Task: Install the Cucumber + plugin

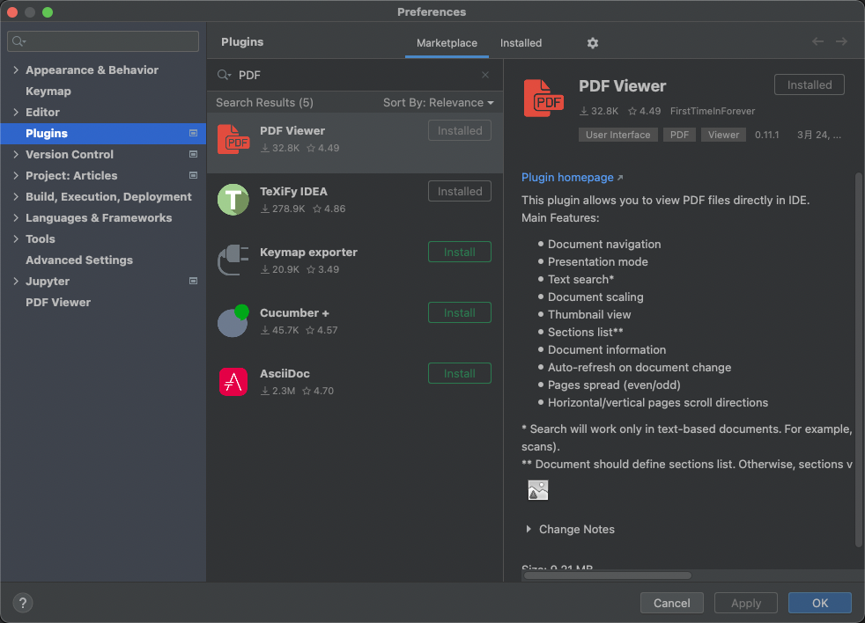Action: (459, 312)
